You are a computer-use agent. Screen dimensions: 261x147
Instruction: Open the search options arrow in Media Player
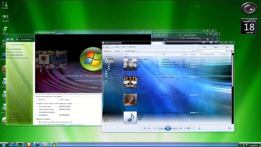tap(229, 51)
